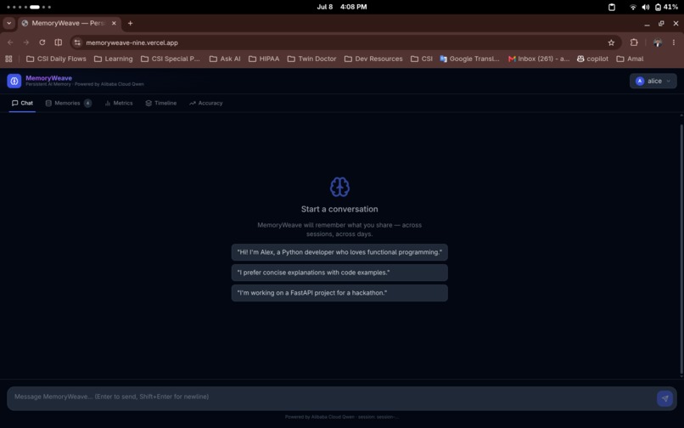This screenshot has height=428, width=684.
Task: Click the alice avatar icon
Action: click(x=640, y=81)
